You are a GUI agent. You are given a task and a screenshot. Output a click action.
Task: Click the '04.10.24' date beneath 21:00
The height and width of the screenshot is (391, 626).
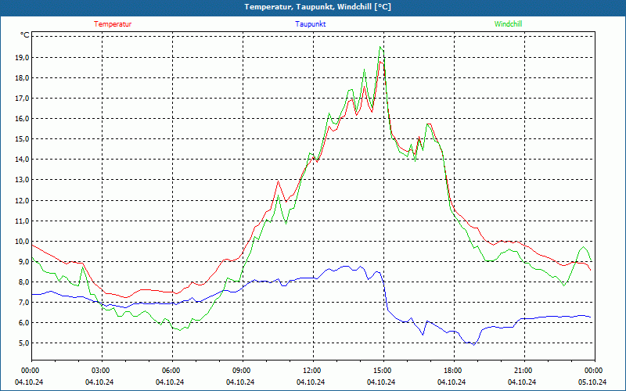click(x=522, y=382)
